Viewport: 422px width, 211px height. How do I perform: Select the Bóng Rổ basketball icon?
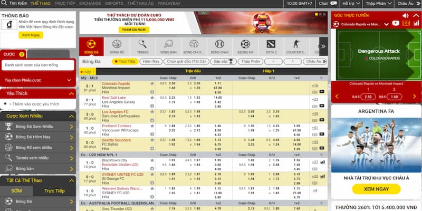[117, 46]
